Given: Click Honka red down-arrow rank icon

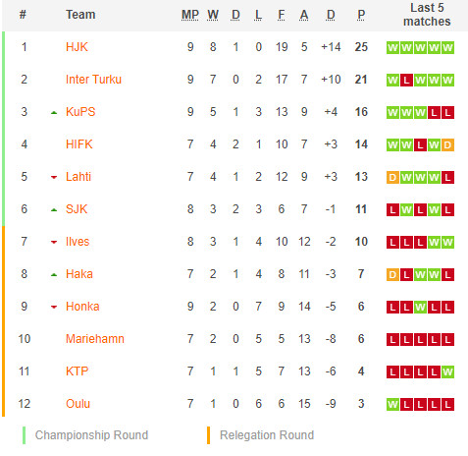Looking at the screenshot, I should [54, 308].
